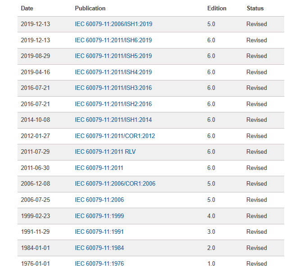This screenshot has width=295, height=272.
Task: Open the IEC 60079-11:1976 first edition link
Action: pos(99,264)
